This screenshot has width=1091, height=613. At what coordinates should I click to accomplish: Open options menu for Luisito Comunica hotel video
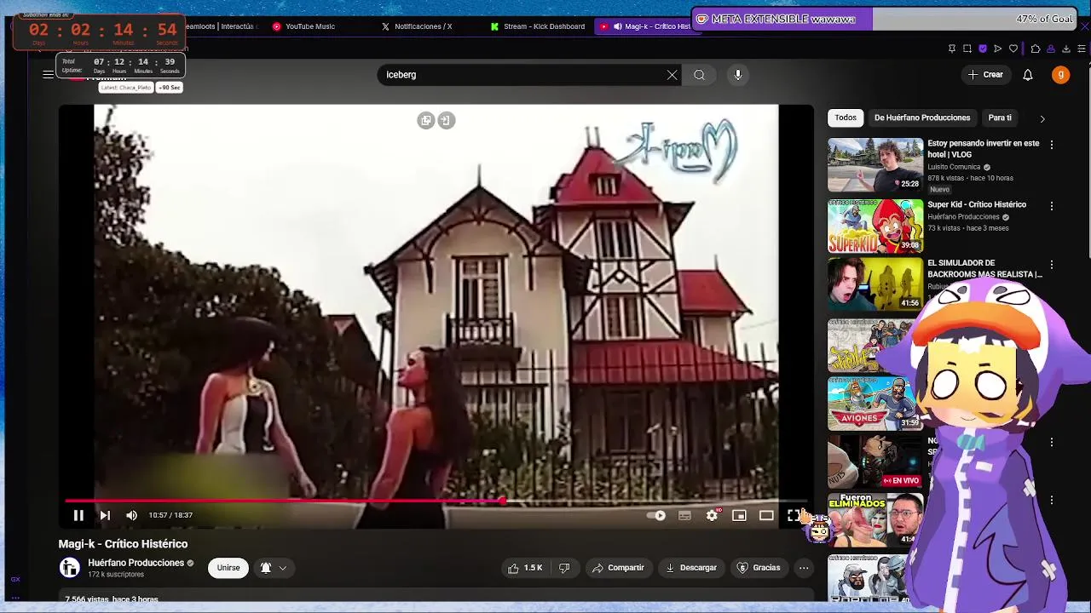(1052, 145)
